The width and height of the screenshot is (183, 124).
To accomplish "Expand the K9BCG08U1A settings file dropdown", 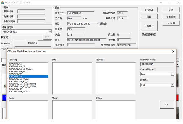I will click(50, 31).
